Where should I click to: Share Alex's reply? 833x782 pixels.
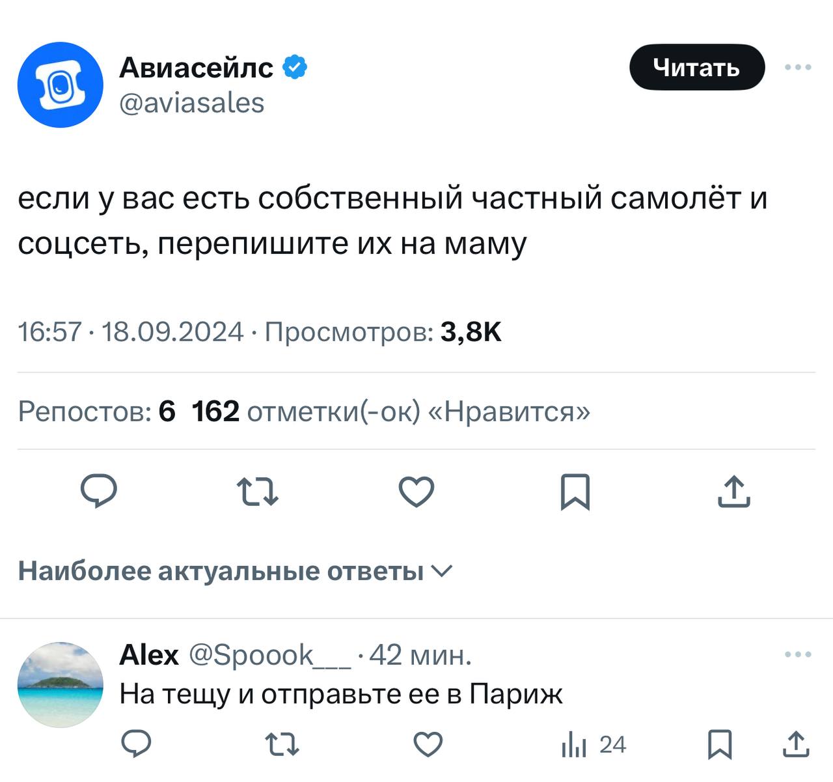point(795,744)
